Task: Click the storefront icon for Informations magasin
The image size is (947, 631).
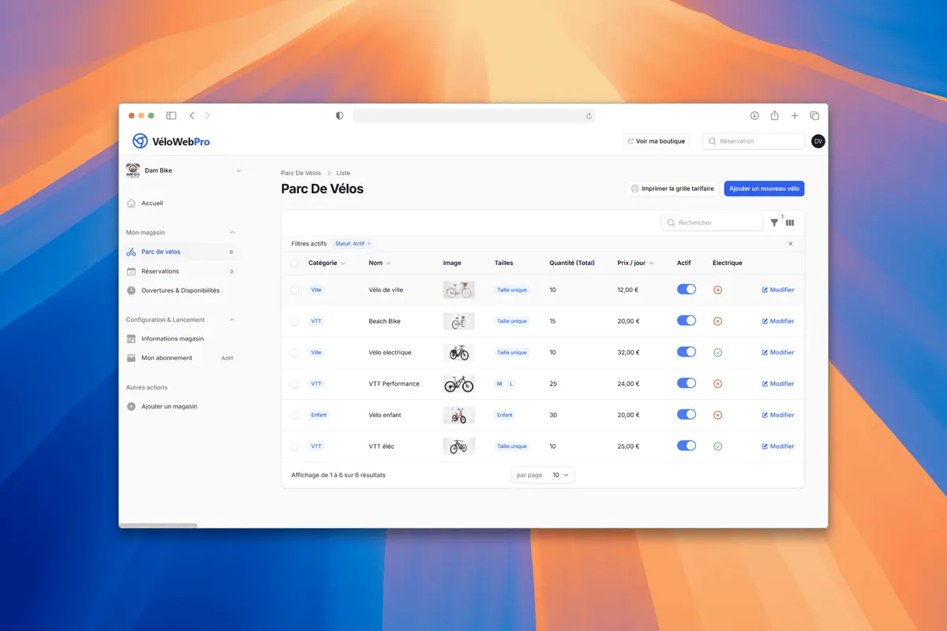Action: [x=133, y=338]
